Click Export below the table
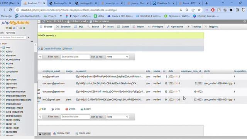 [86, 109]
